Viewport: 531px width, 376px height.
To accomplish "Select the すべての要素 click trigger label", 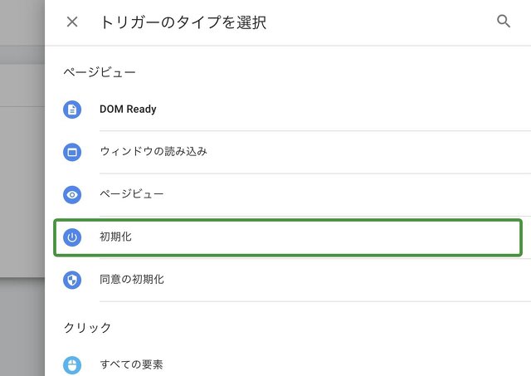I will (131, 364).
